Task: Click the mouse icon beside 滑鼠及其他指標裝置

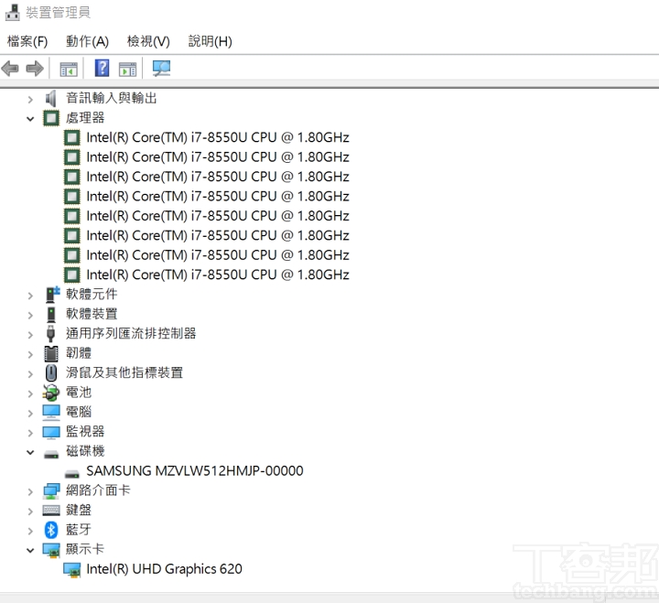Action: (51, 372)
